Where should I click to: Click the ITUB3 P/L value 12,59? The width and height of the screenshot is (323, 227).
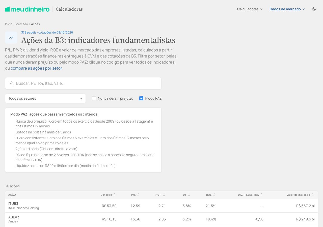pos(136,206)
